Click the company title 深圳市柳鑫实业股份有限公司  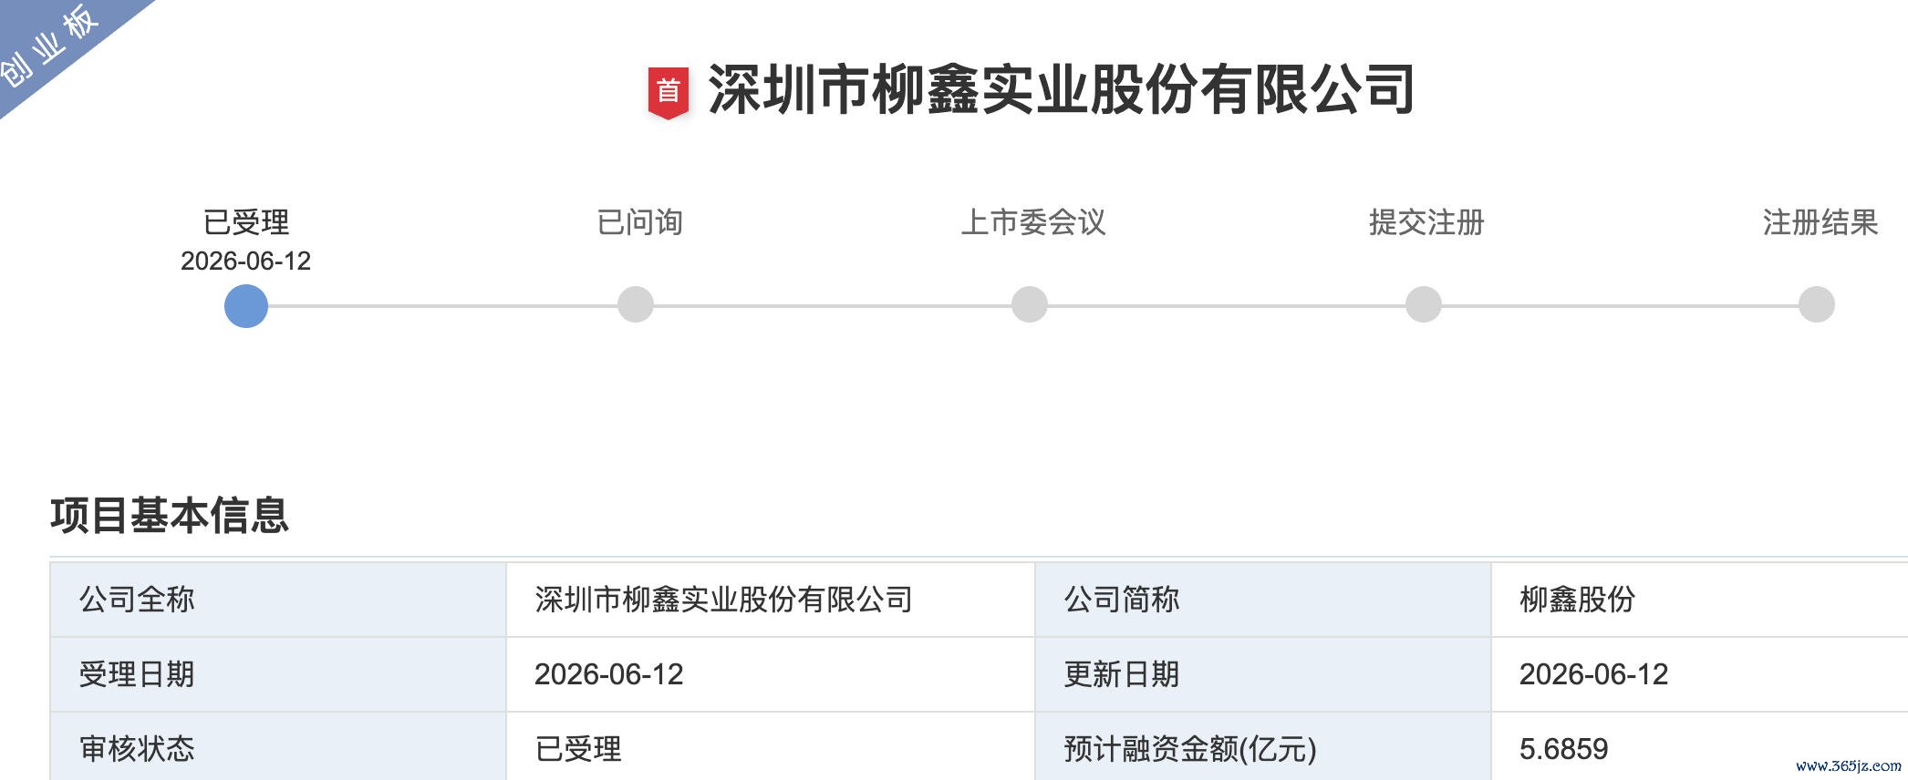coord(1062,90)
